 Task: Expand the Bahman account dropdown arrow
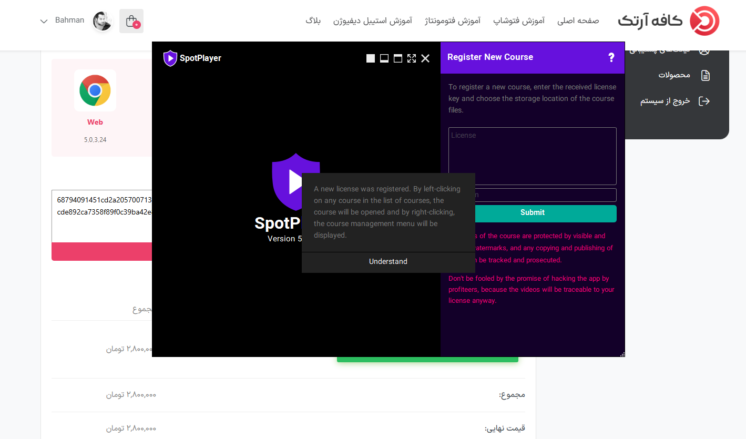click(x=44, y=22)
